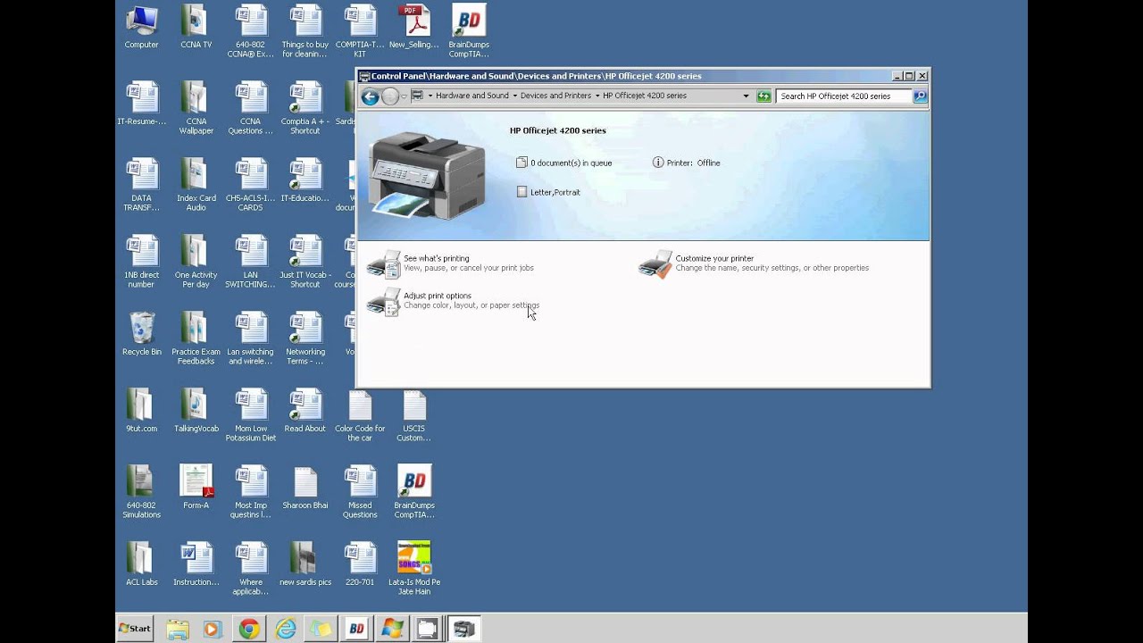1143x643 pixels.
Task: Select Hardware and Sound breadcrumb
Action: pos(472,96)
